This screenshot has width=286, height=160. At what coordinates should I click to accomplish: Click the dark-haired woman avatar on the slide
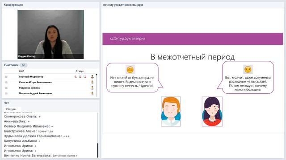[212, 112]
